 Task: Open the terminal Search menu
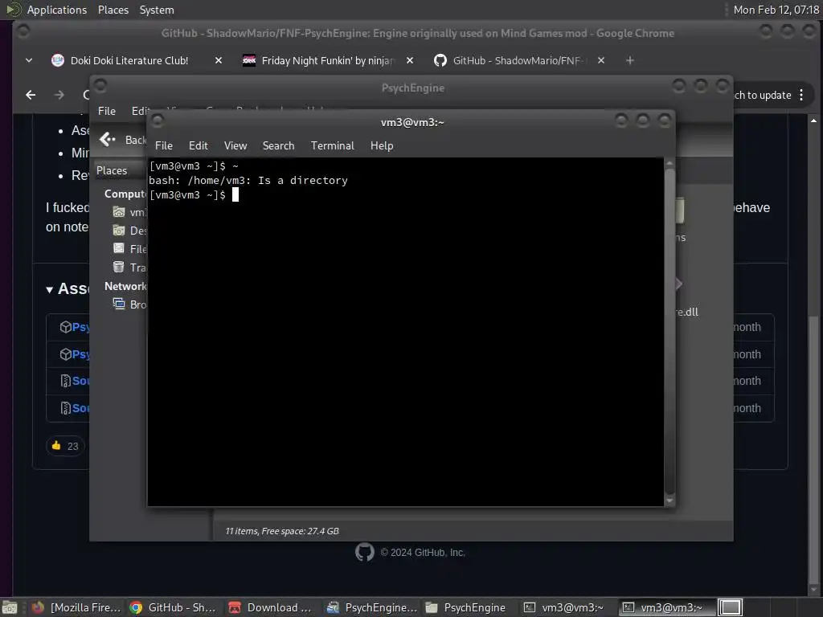pos(278,146)
